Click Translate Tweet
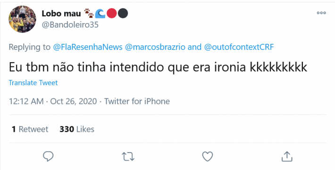Image resolution: width=335 pixels, height=170 pixels. [33, 82]
